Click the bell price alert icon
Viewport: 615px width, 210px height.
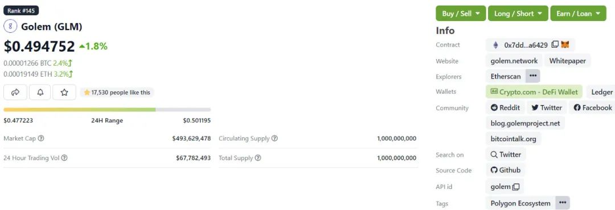[x=40, y=93]
